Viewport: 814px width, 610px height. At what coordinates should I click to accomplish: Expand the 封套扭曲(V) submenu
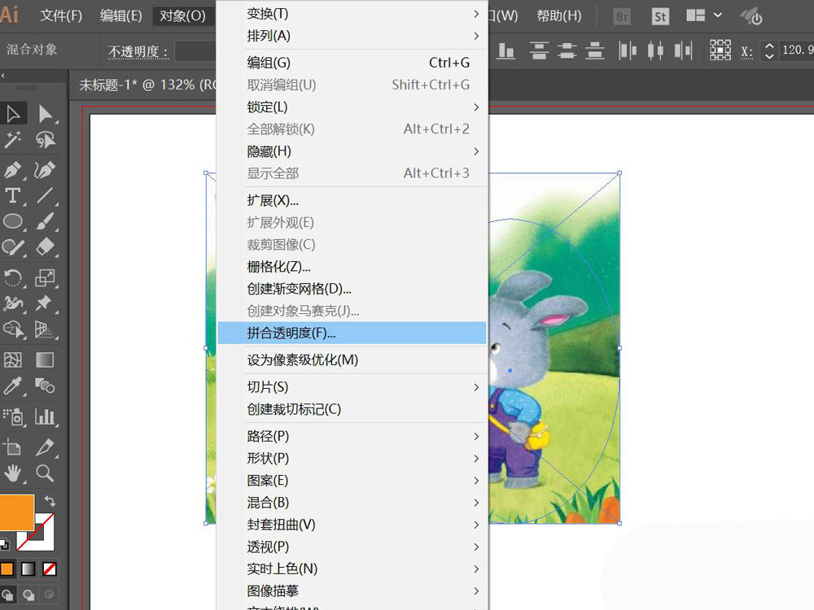pyautogui.click(x=352, y=525)
